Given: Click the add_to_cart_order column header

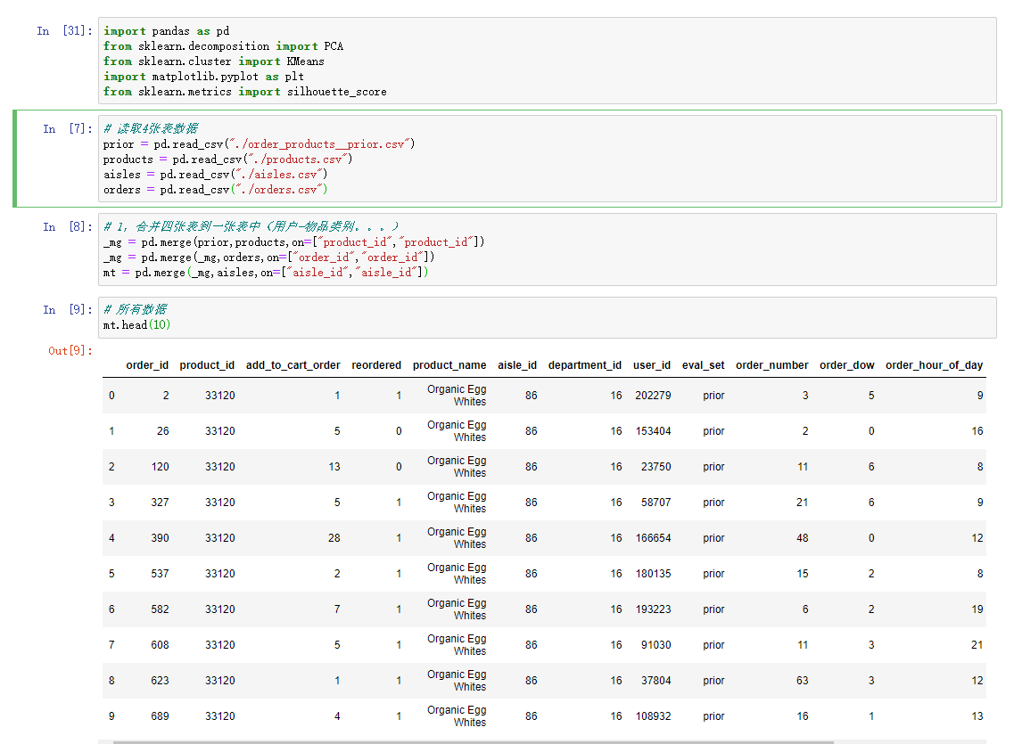Looking at the screenshot, I should click(293, 365).
